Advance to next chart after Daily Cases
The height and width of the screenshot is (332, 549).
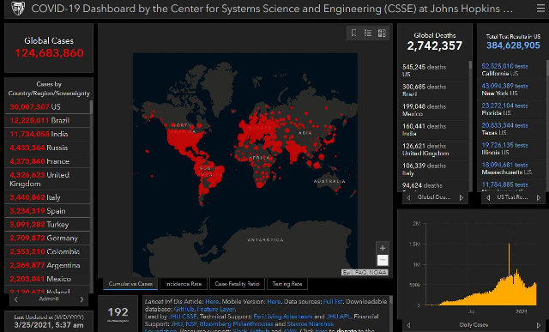(x=539, y=325)
